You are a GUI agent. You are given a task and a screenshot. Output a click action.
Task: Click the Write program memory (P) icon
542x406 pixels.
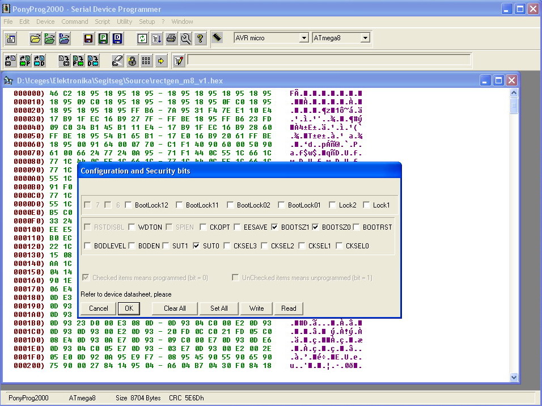tap(78, 61)
